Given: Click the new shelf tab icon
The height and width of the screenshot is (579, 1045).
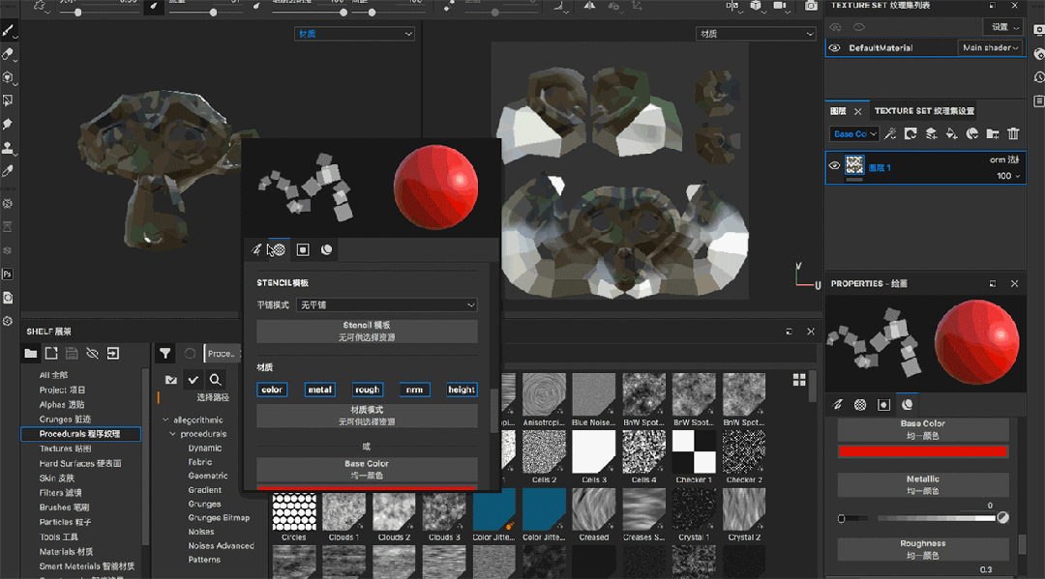Looking at the screenshot, I should pyautogui.click(x=51, y=354).
